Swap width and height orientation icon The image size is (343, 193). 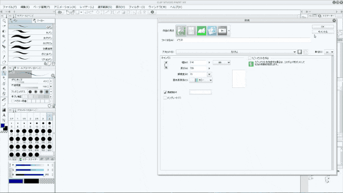[166, 65]
